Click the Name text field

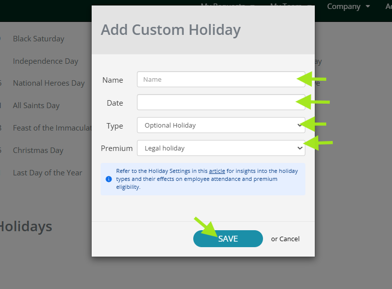[221, 79]
